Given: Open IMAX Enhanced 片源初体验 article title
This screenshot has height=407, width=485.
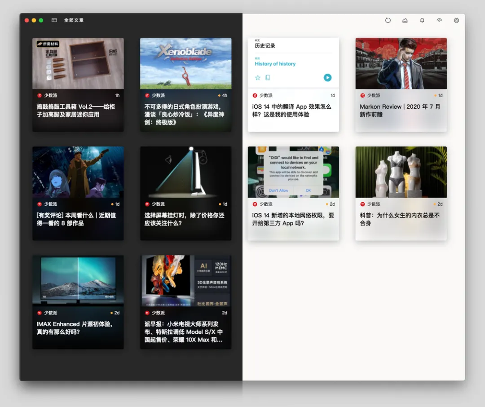Looking at the screenshot, I should point(74,328).
